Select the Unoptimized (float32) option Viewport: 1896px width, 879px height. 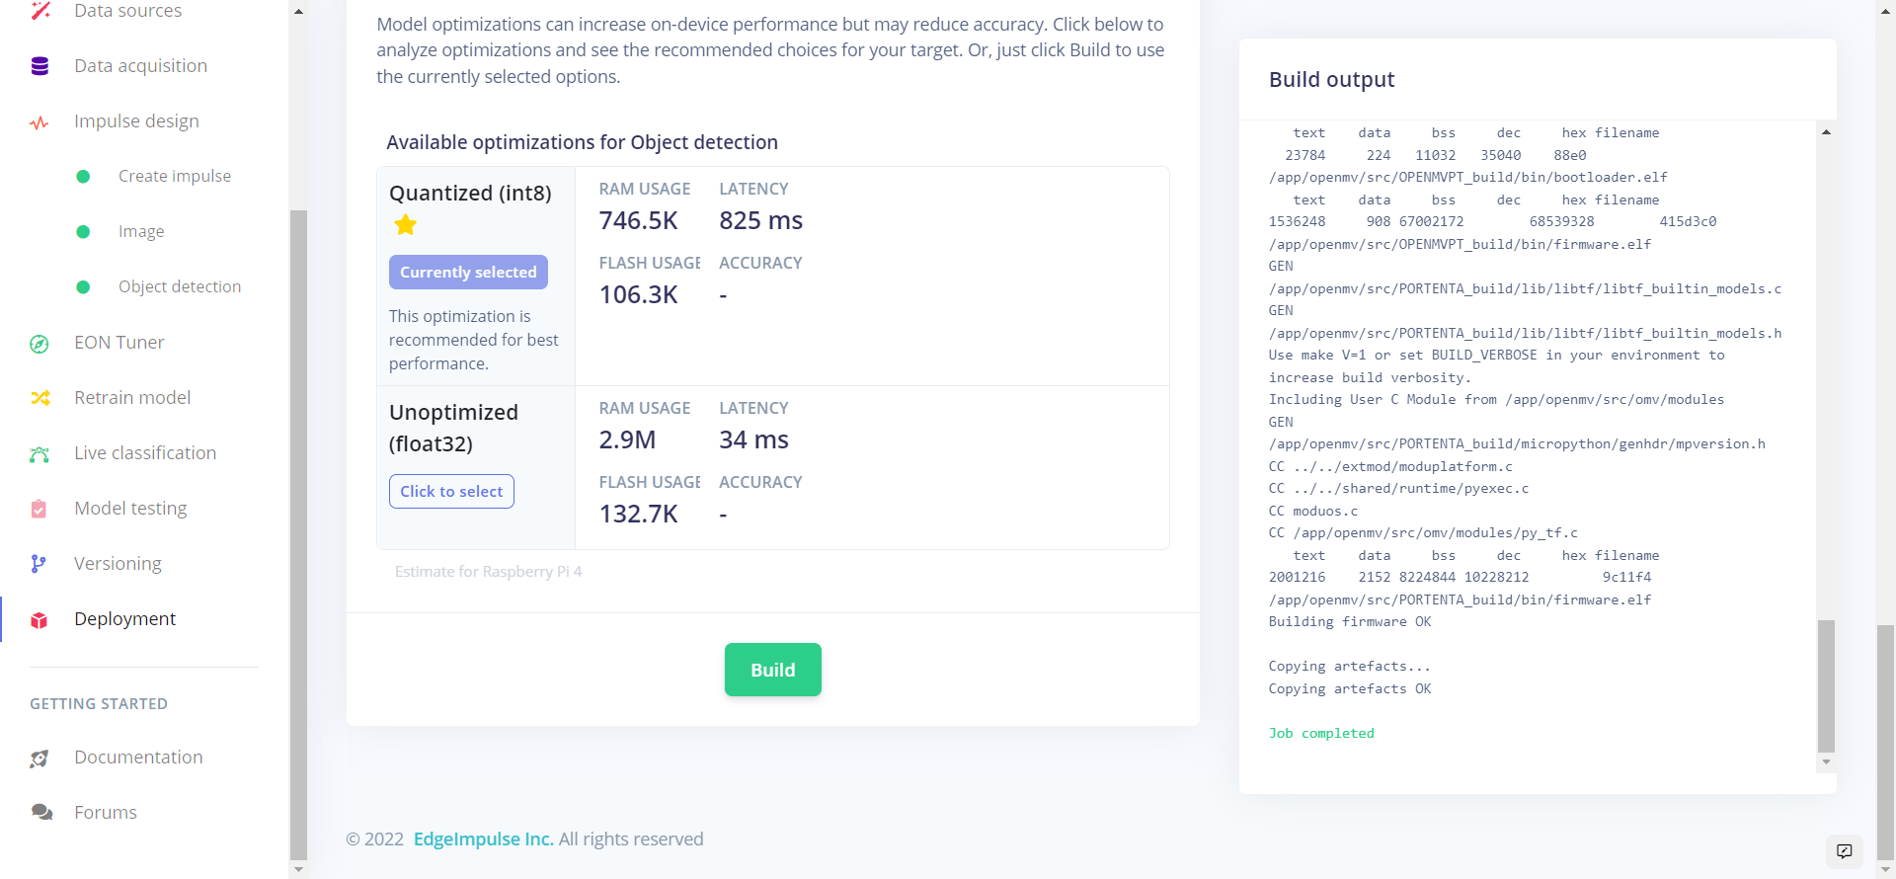[451, 492]
